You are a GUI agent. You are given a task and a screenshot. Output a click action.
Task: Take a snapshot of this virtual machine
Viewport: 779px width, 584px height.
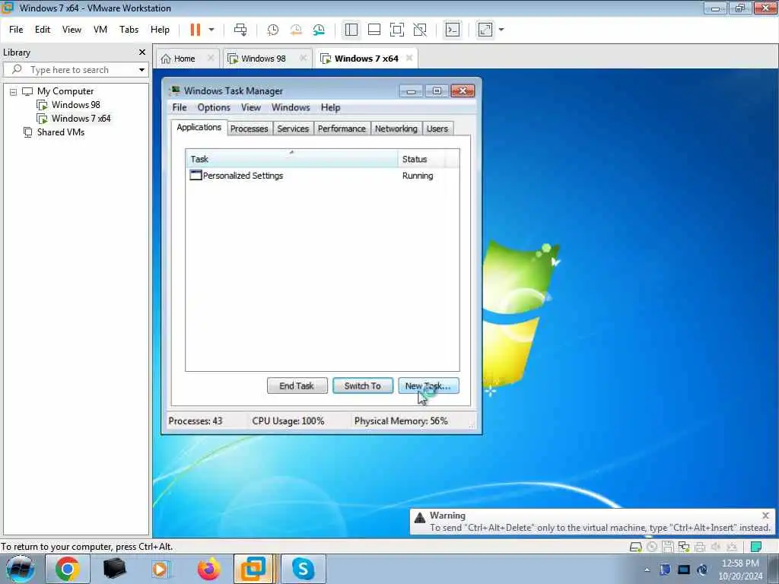coord(273,30)
